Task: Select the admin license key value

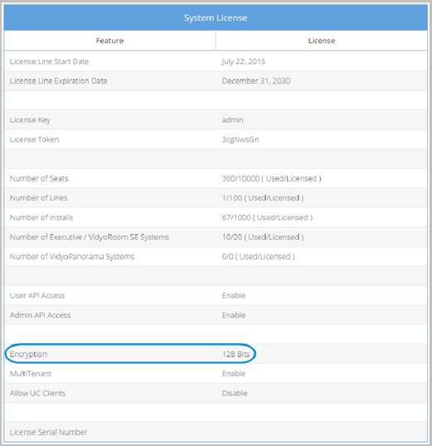Action: pyautogui.click(x=232, y=120)
